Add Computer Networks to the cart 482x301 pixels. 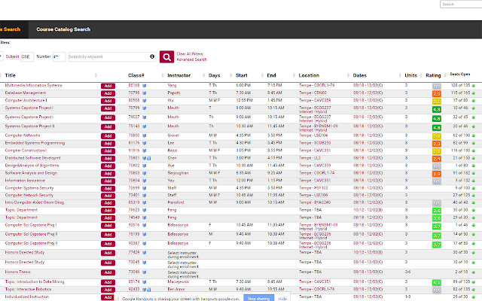coord(108,136)
